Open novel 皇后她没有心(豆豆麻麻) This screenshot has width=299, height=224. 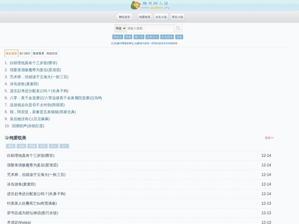pos(33,119)
